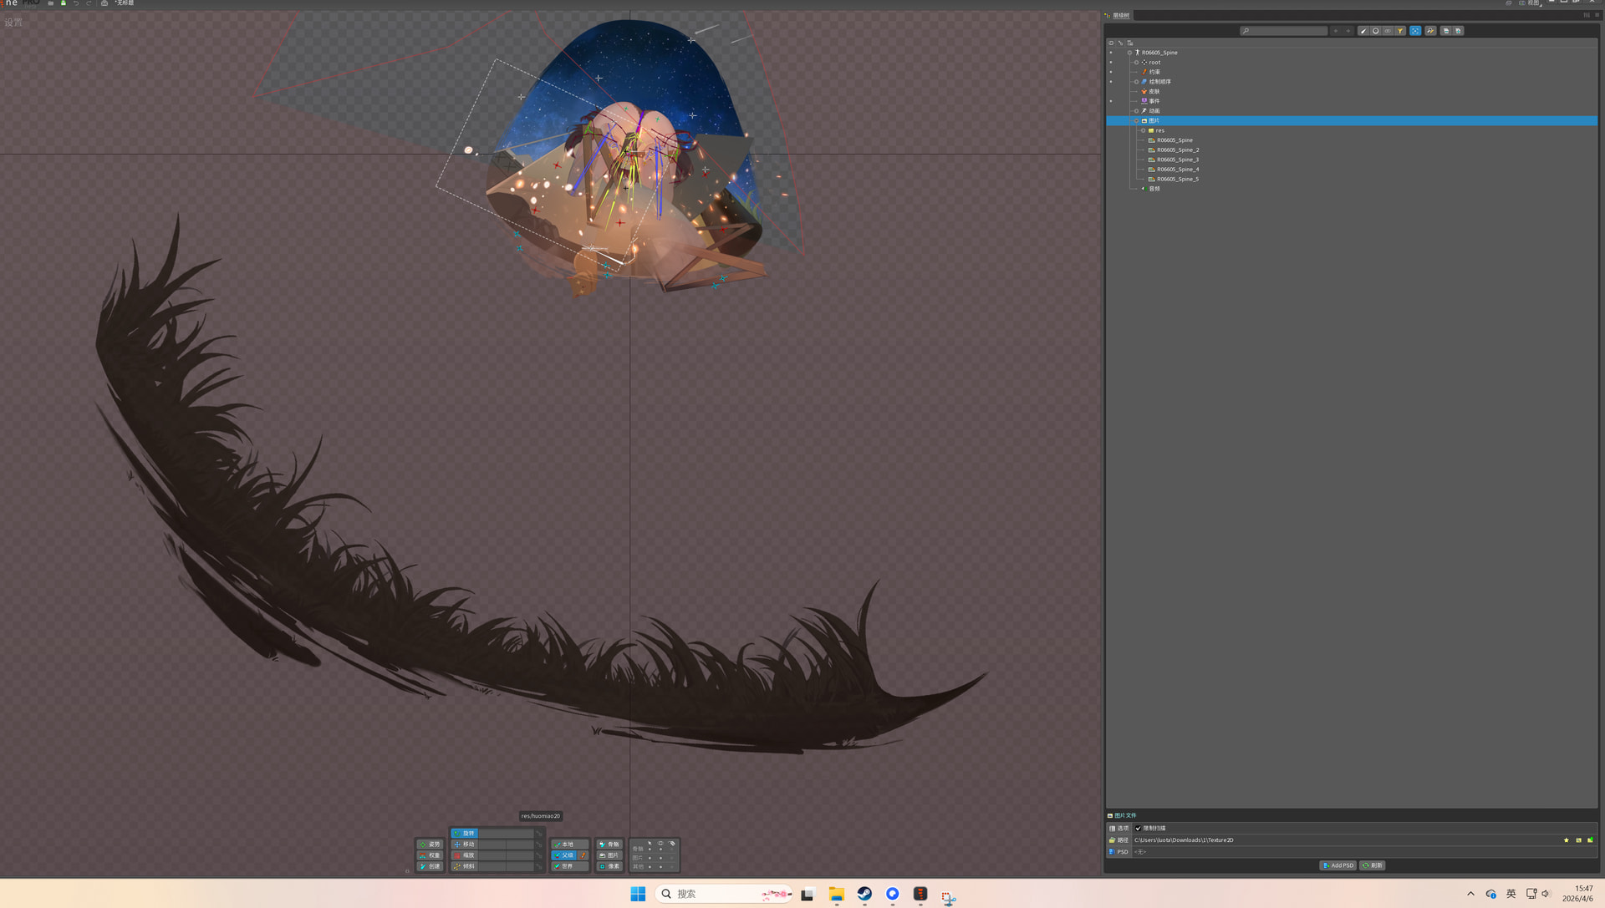Activate the 创建 (Create) bone tool
The width and height of the screenshot is (1605, 908).
430,866
